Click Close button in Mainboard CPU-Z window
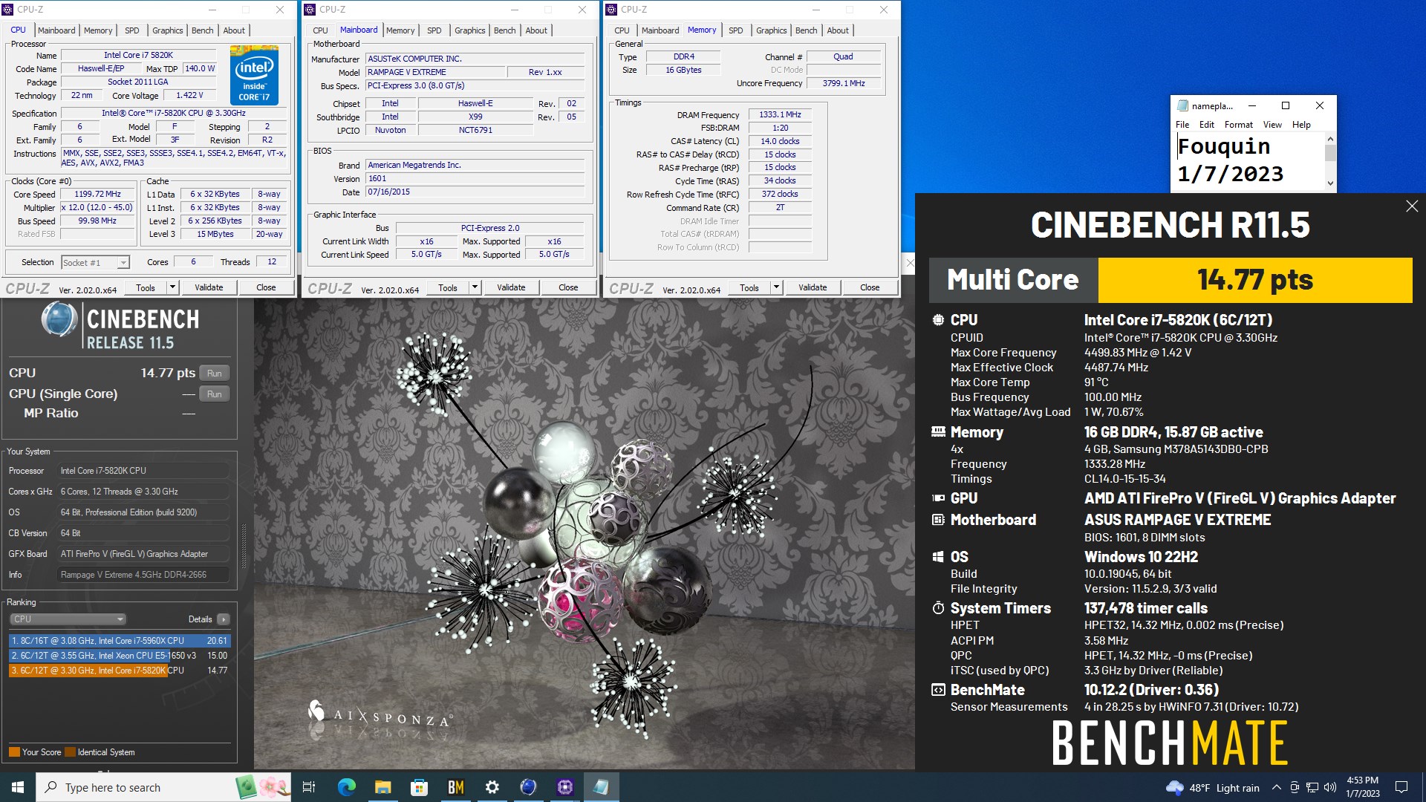Screen dimensions: 1426x802 point(568,287)
